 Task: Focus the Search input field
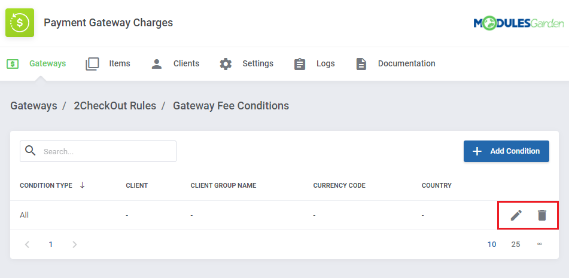[98, 151]
